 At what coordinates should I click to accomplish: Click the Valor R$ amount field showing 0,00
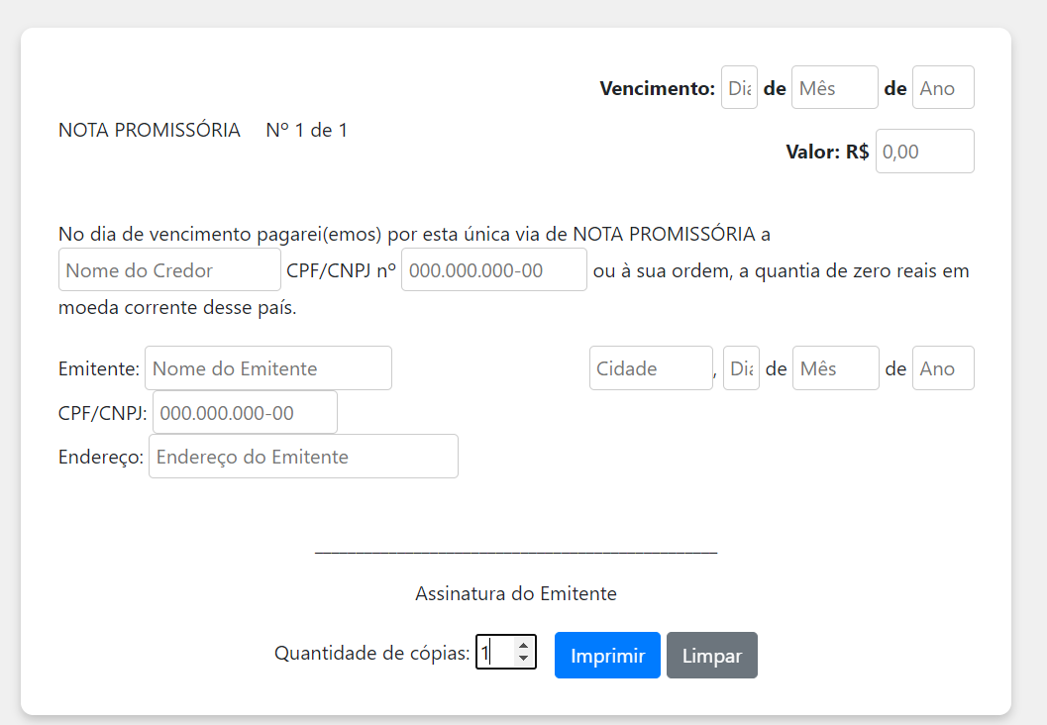[924, 151]
